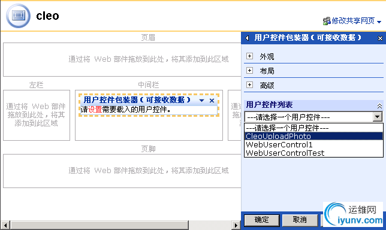Click the 取消 button
Viewport: 386px width, 230px height.
tap(300, 220)
